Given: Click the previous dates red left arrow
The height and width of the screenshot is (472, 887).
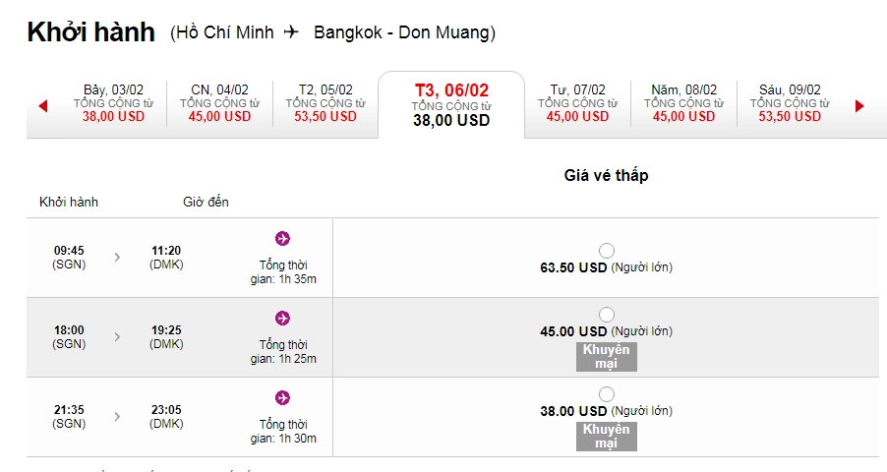Looking at the screenshot, I should coord(43,106).
